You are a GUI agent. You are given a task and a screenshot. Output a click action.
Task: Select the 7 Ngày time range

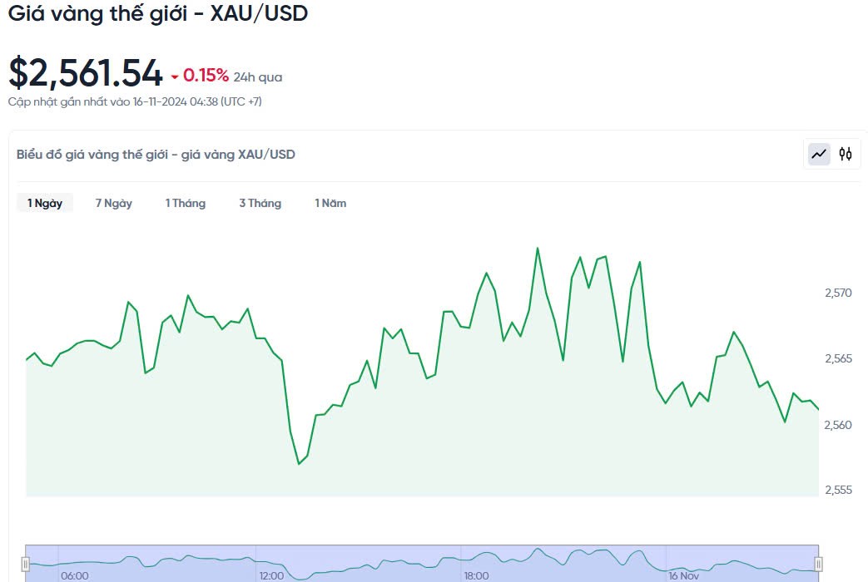(x=113, y=203)
